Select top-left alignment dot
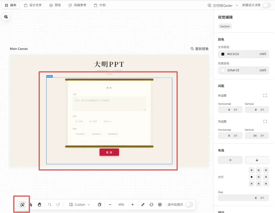 252,170
